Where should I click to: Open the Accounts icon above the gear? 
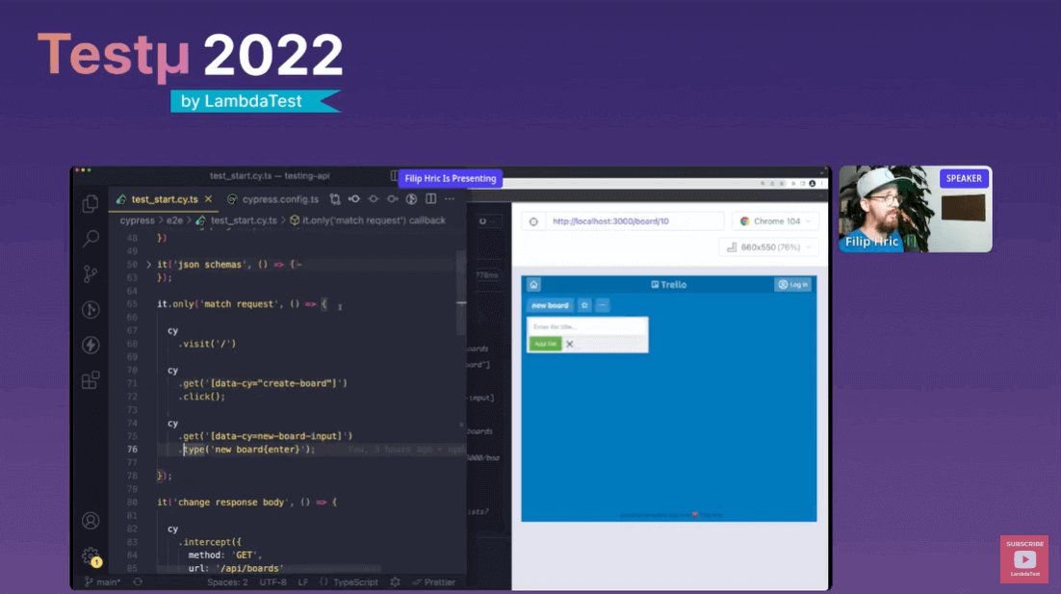[x=91, y=520]
